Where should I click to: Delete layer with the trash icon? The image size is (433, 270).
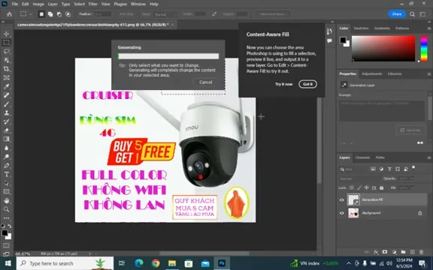click(x=422, y=252)
